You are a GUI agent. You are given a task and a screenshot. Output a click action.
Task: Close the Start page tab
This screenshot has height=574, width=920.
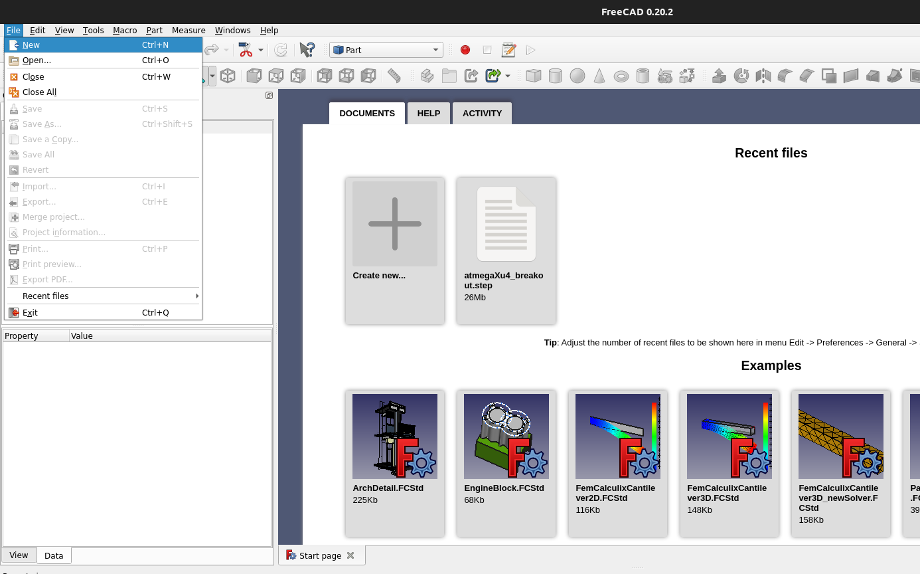tap(350, 555)
